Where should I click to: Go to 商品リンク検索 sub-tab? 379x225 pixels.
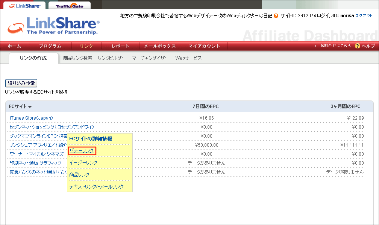pyautogui.click(x=77, y=58)
